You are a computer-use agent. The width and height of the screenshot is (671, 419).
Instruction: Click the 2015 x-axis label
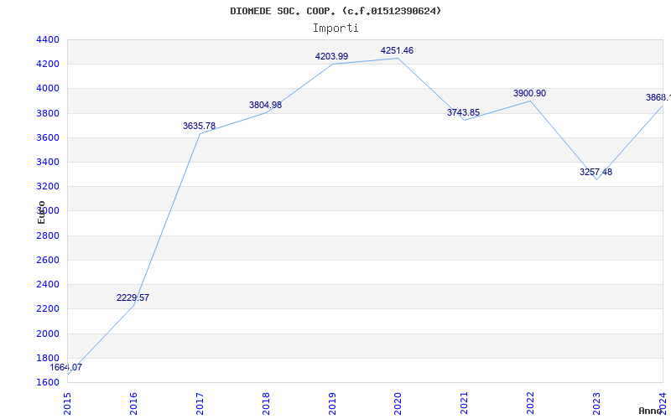click(x=67, y=403)
